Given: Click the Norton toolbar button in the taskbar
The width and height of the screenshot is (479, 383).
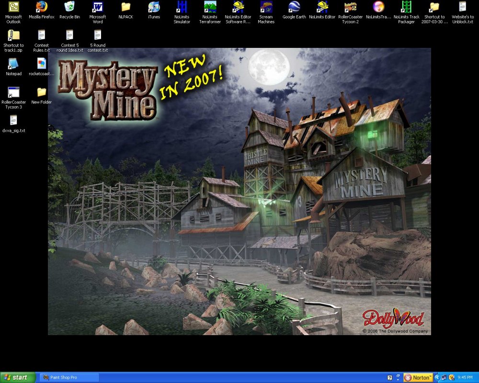Looking at the screenshot, I should pos(418,377).
